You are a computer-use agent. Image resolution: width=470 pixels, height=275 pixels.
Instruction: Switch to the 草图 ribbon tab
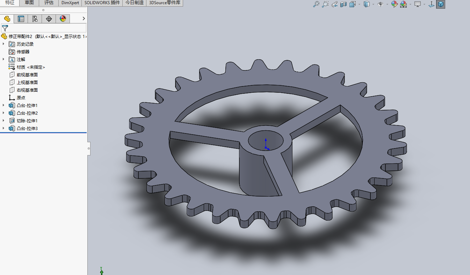click(29, 3)
